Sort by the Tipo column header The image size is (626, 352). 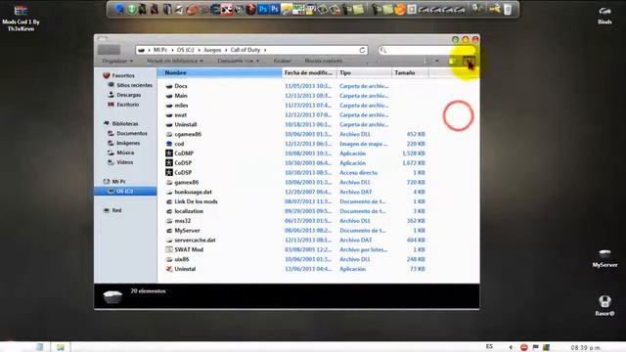click(364, 72)
